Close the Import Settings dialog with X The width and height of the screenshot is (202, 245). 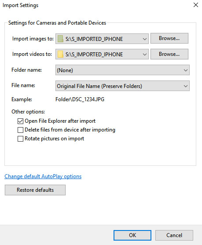pos(196,5)
